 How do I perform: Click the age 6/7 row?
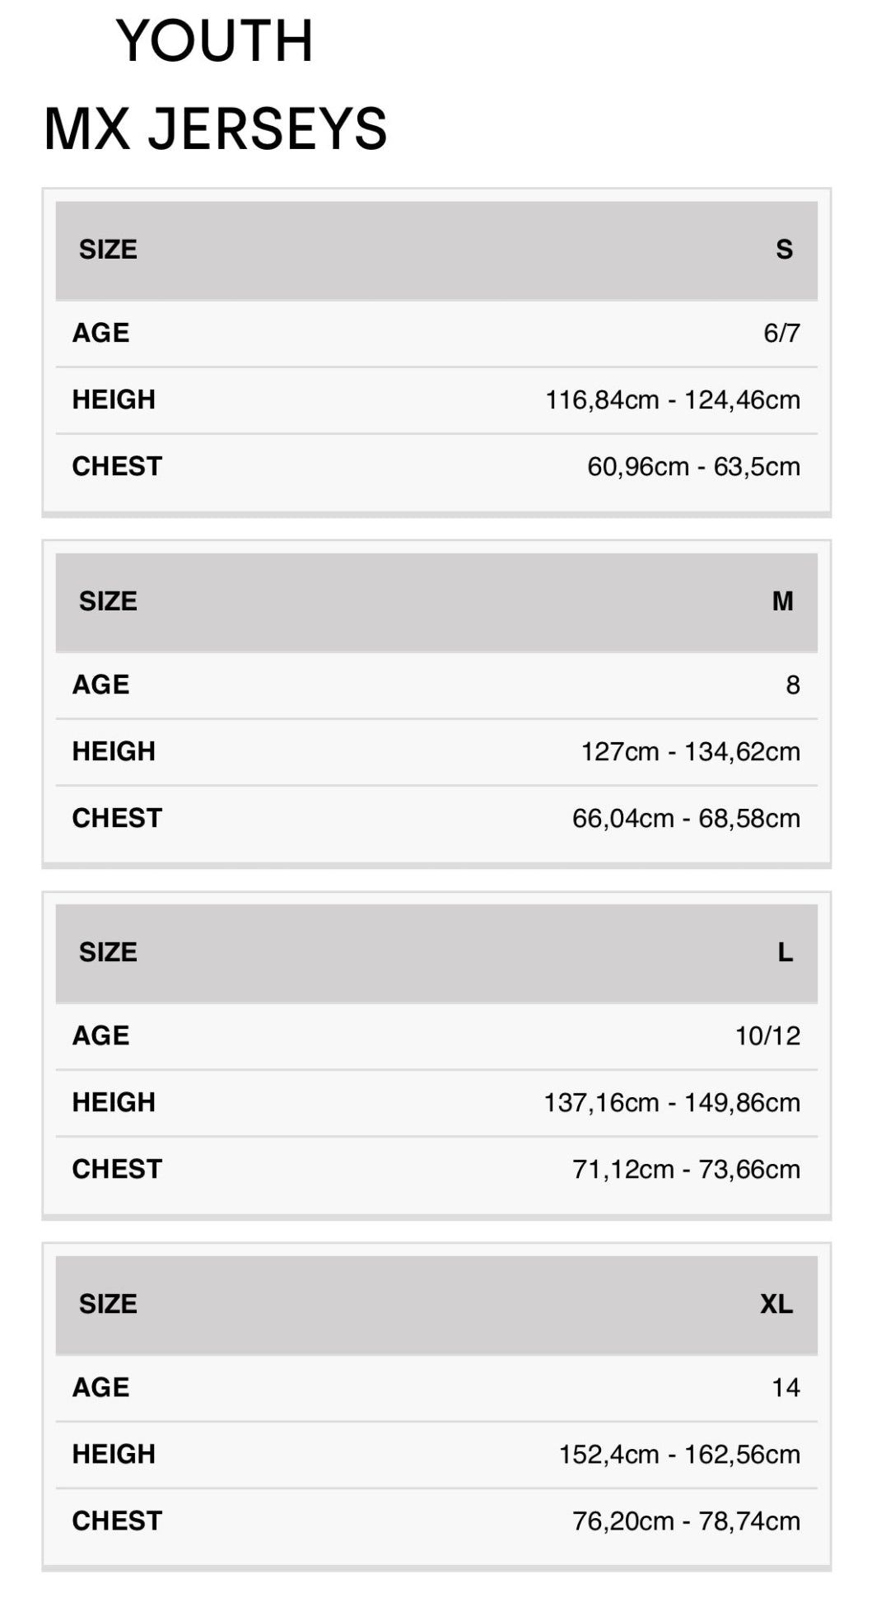436,333
